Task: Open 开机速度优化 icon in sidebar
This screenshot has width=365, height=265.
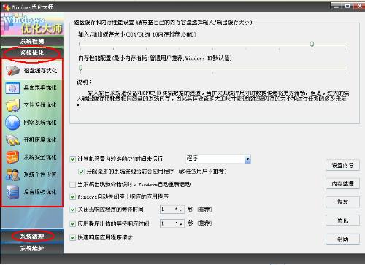Action: (x=12, y=140)
